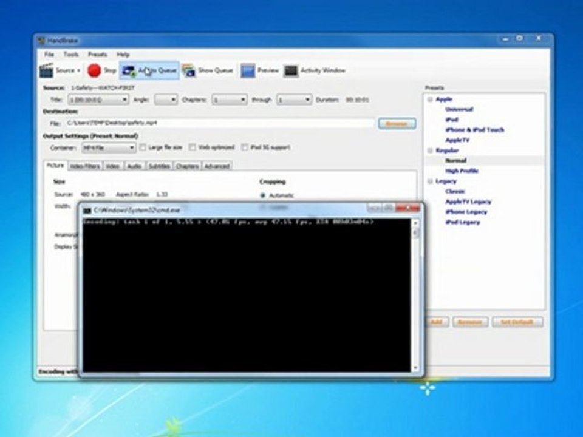Select the Normal preset
583x437 pixels.
coord(456,160)
